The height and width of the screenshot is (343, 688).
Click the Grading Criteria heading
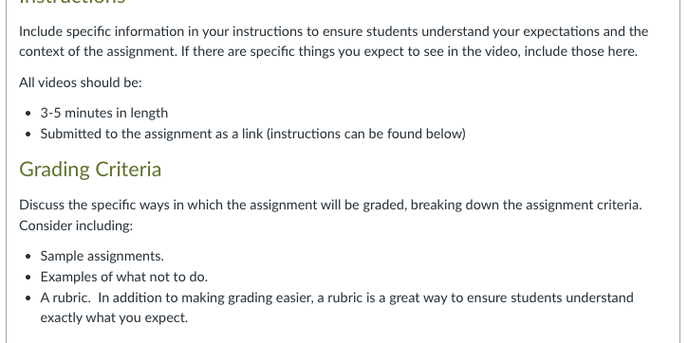click(x=90, y=170)
